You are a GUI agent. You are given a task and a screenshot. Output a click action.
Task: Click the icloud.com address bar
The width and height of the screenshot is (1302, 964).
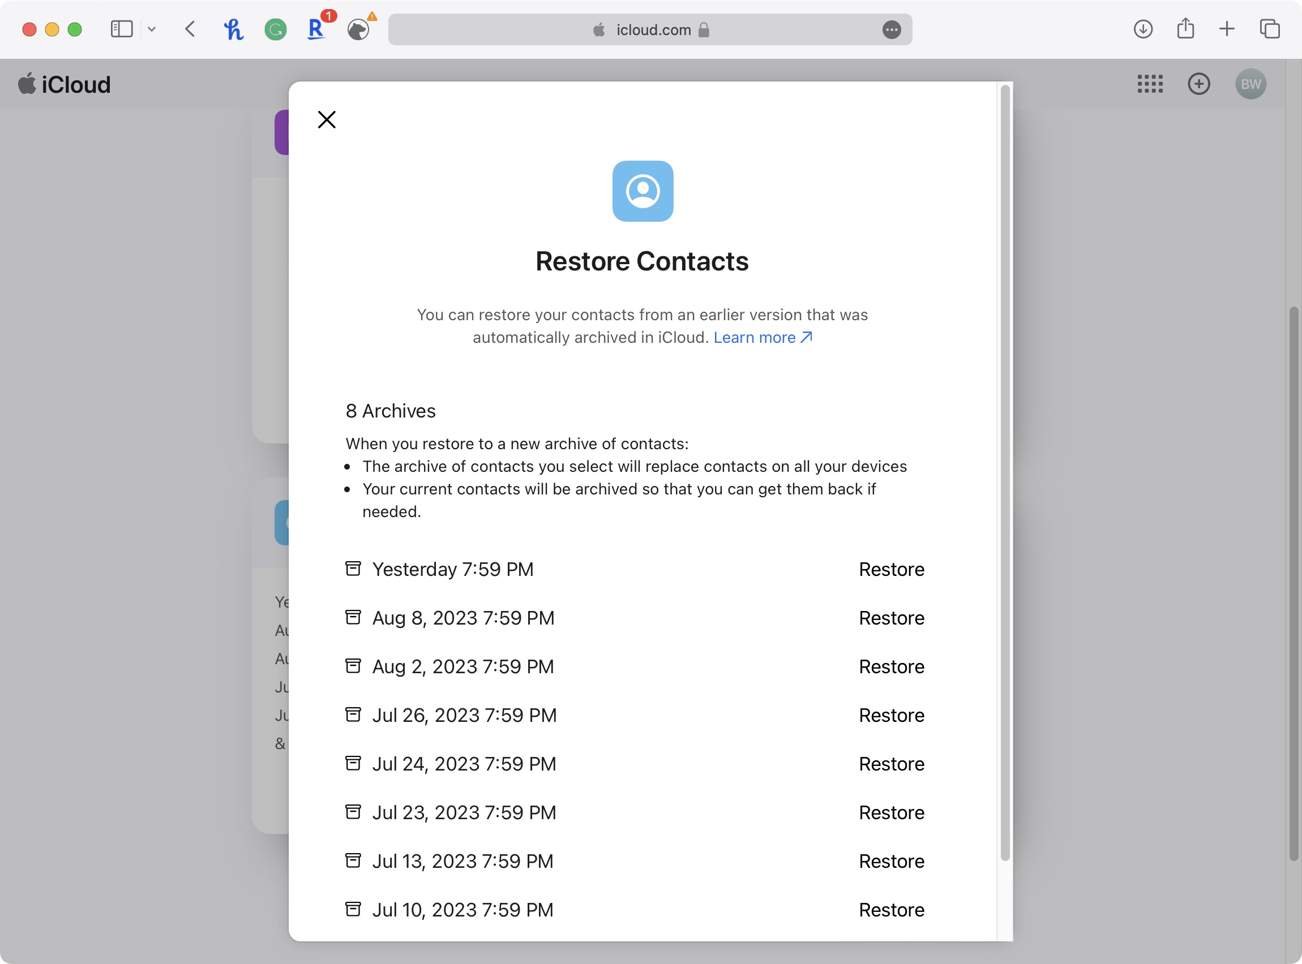650,29
